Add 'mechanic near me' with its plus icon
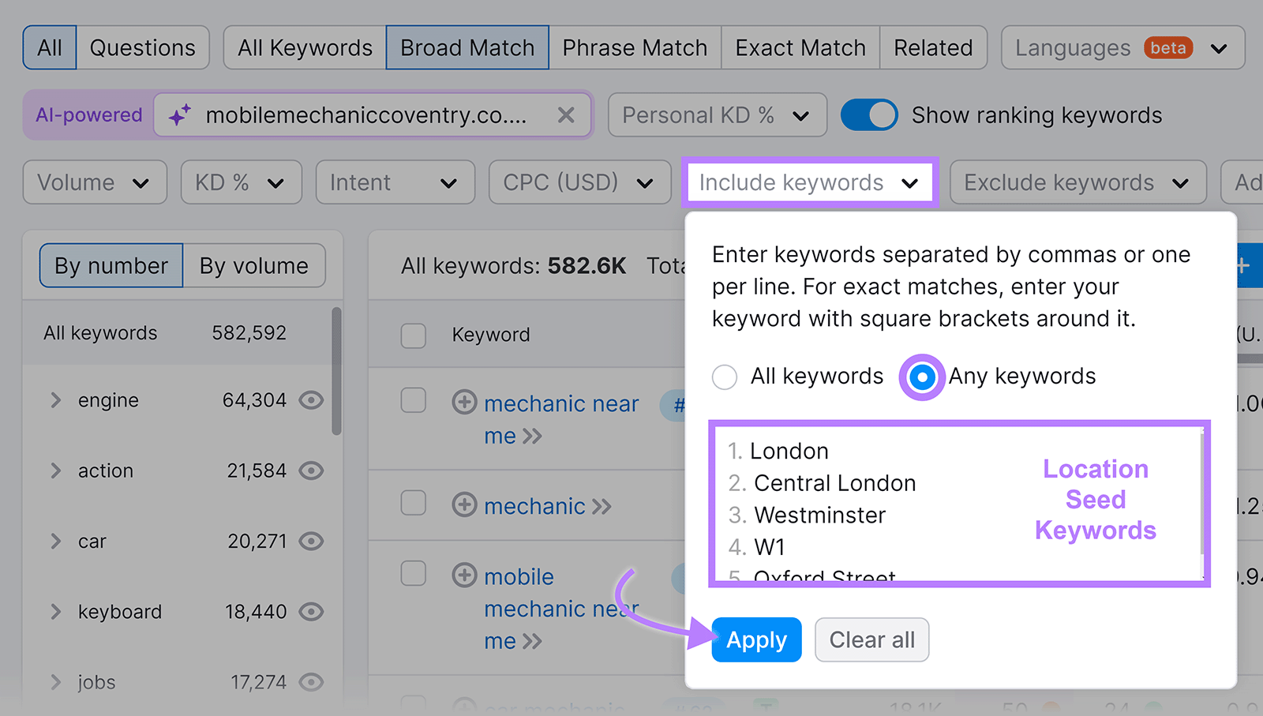Image resolution: width=1263 pixels, height=716 pixels. click(464, 403)
